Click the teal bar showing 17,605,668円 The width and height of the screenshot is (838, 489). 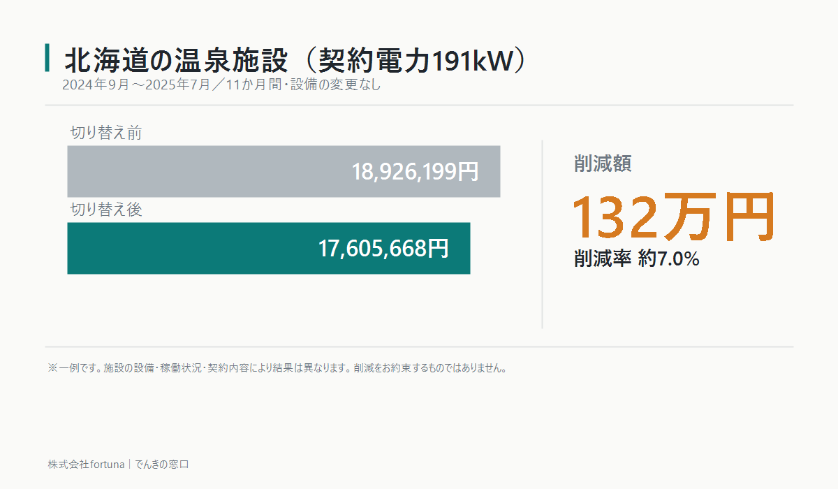click(x=269, y=248)
